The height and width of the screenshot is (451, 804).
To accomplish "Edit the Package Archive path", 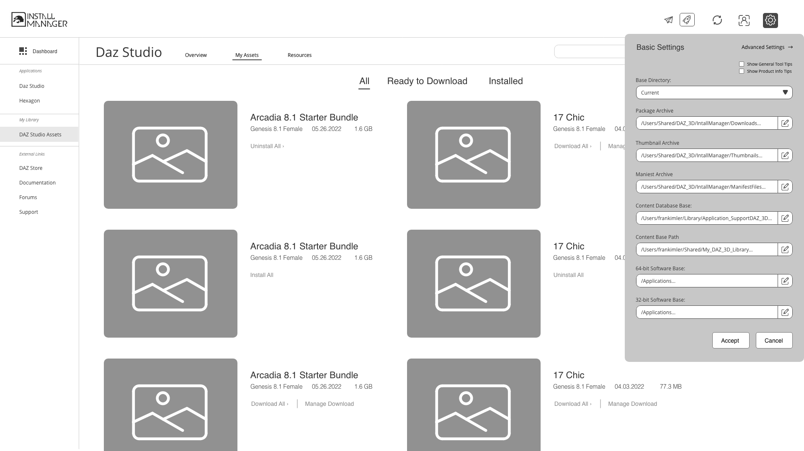I will [x=785, y=123].
